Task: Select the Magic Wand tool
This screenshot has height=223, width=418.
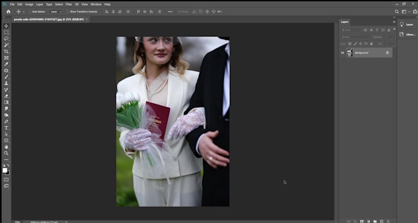Action: coord(6,45)
